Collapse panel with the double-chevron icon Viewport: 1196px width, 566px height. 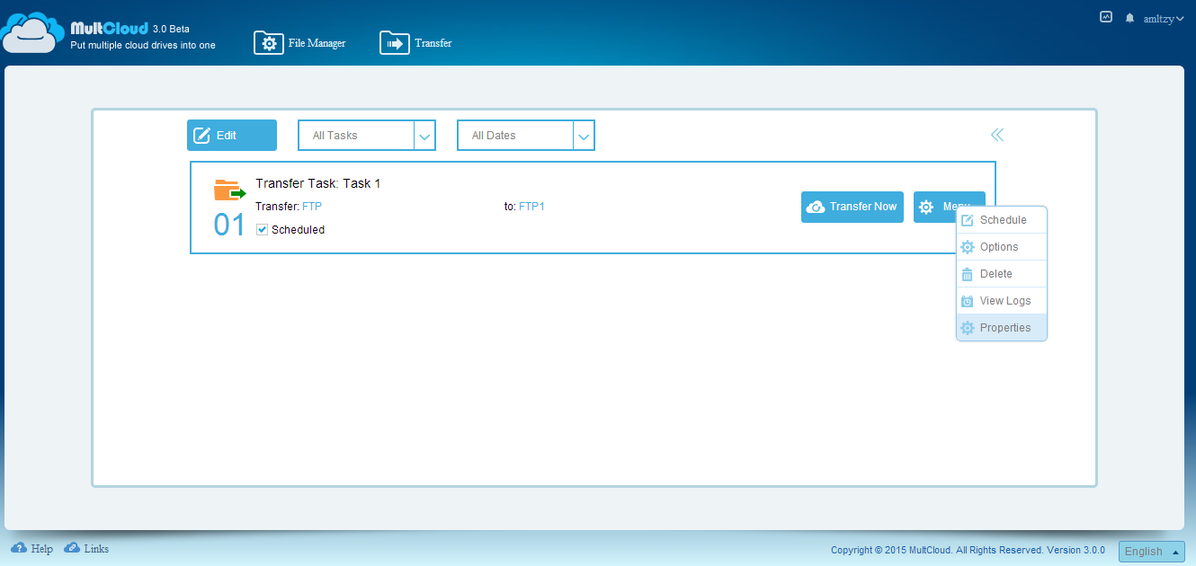pyautogui.click(x=997, y=135)
